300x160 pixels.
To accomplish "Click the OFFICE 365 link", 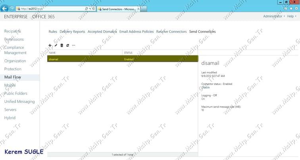I will [43, 17].
